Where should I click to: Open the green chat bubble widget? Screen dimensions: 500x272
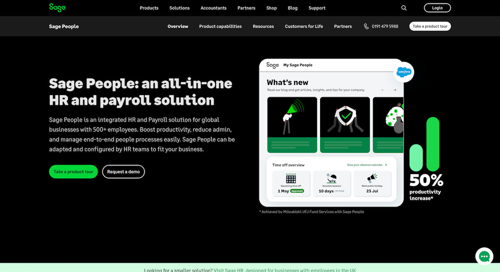(x=484, y=256)
